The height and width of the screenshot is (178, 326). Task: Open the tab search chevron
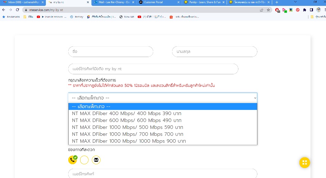[x=295, y=2]
